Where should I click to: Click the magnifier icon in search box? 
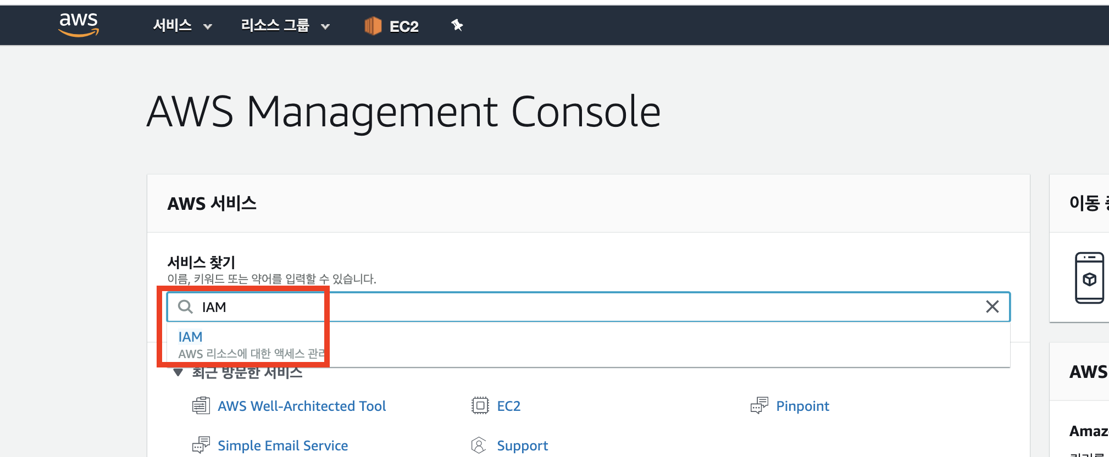(x=185, y=306)
